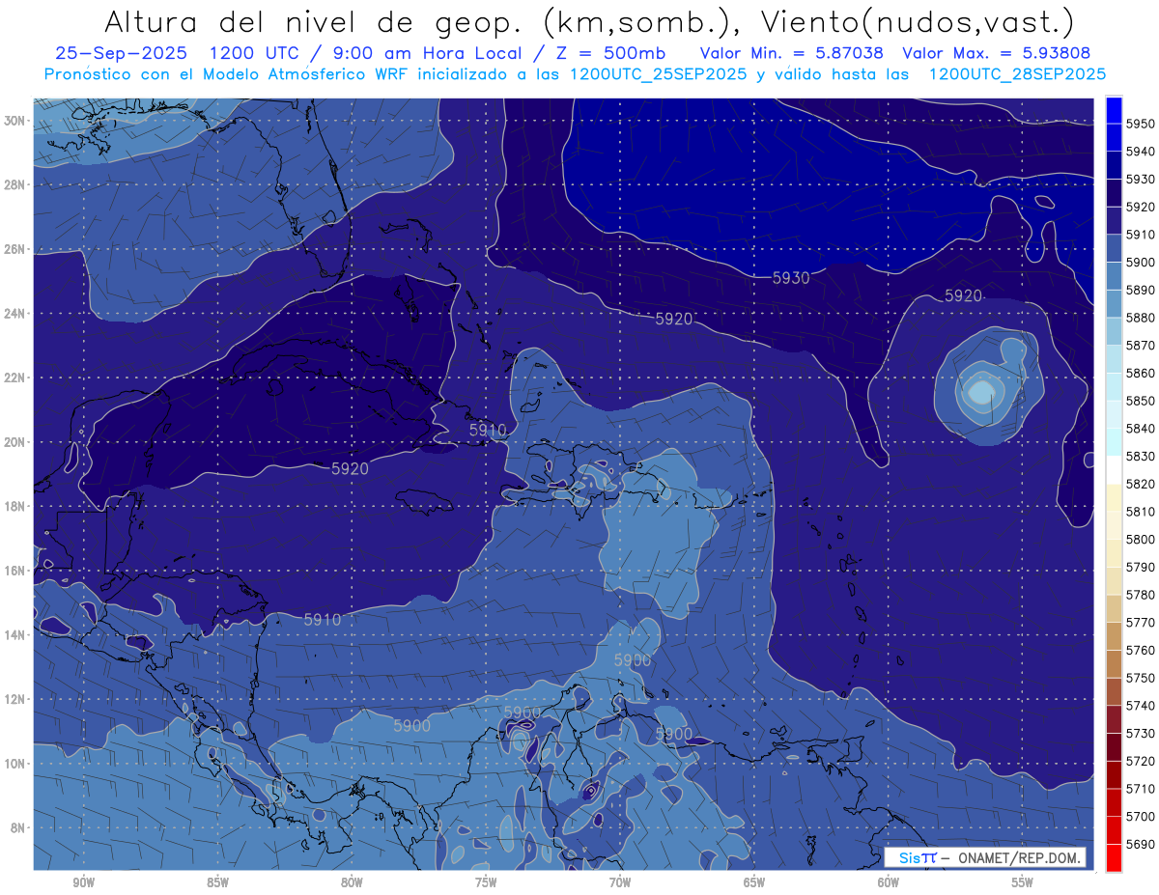Image resolution: width=1159 pixels, height=895 pixels.
Task: Click the 5920 contour label above the cyclone
Action: 963,296
